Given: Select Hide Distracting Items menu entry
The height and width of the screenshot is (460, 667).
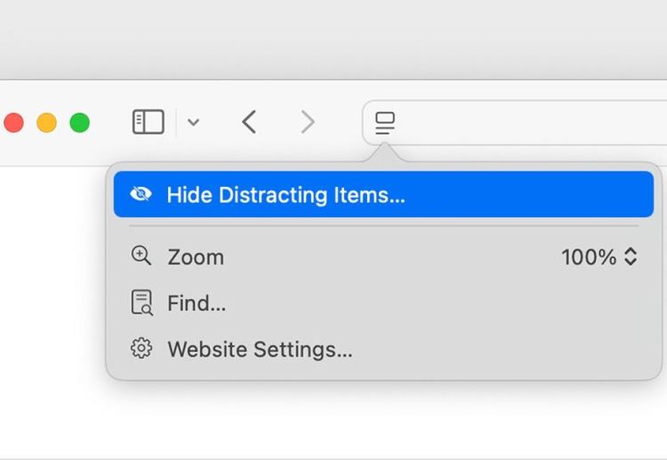Looking at the screenshot, I should point(285,195).
